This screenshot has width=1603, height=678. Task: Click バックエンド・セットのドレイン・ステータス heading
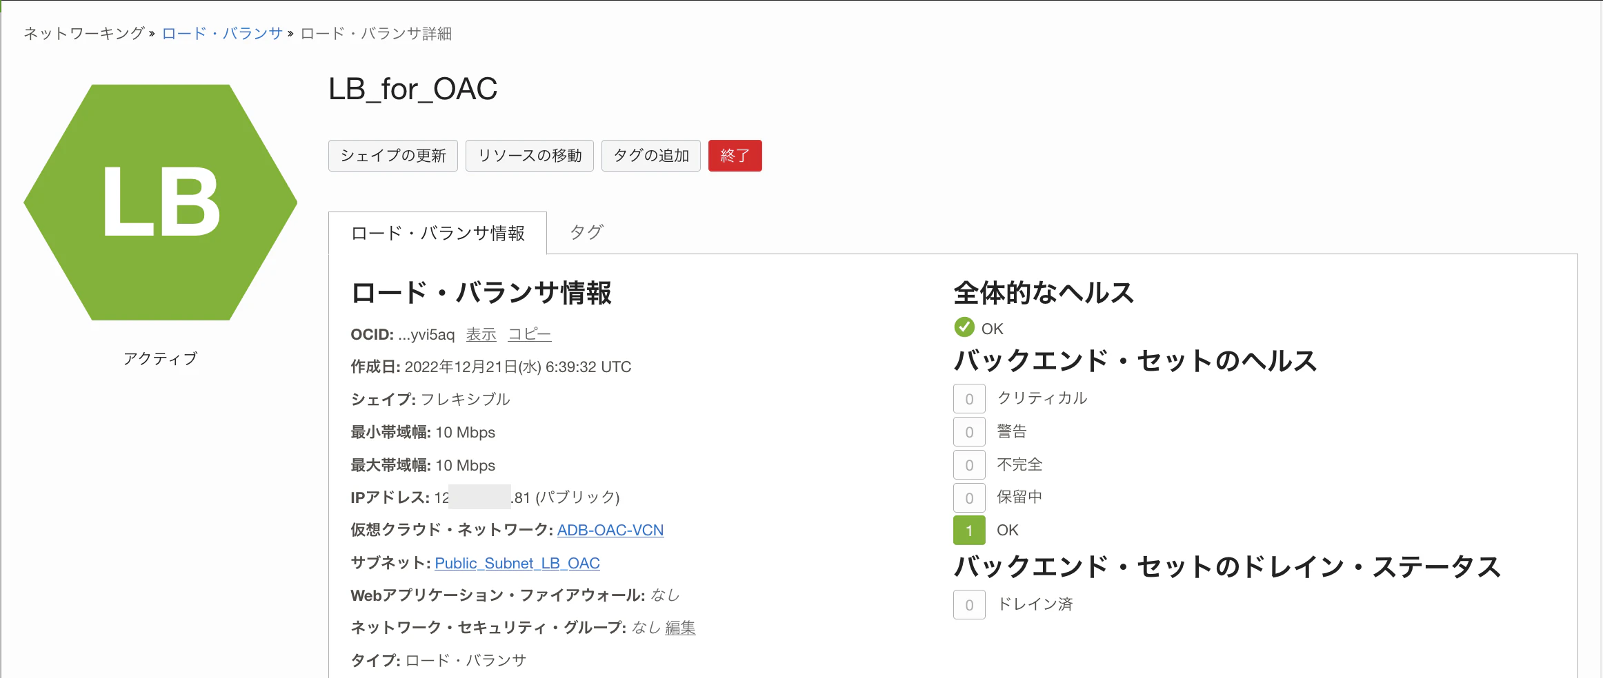pyautogui.click(x=1227, y=566)
